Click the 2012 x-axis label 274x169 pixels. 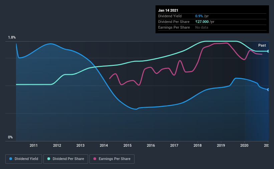tap(57, 145)
